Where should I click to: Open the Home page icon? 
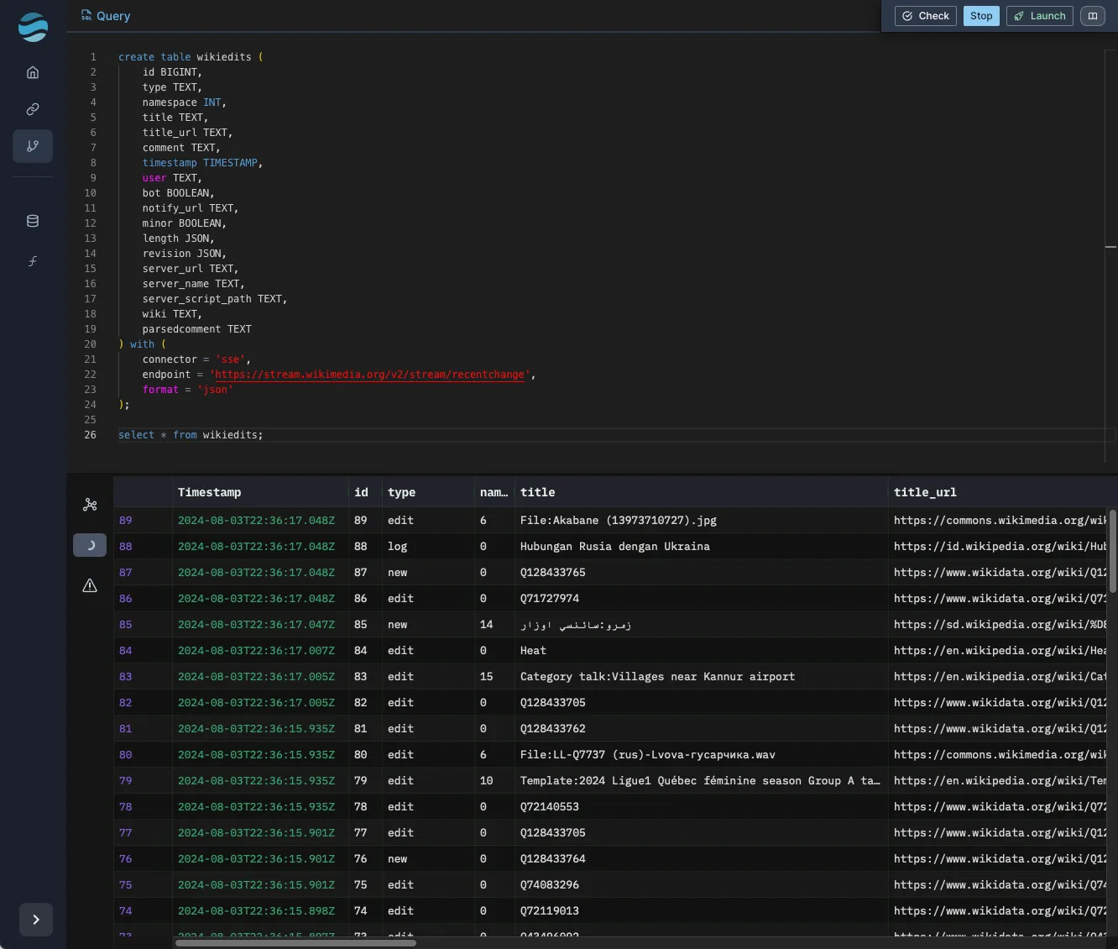pyautogui.click(x=33, y=72)
